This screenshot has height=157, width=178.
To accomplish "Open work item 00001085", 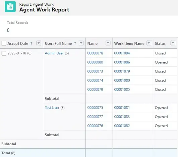I will coord(122,90).
